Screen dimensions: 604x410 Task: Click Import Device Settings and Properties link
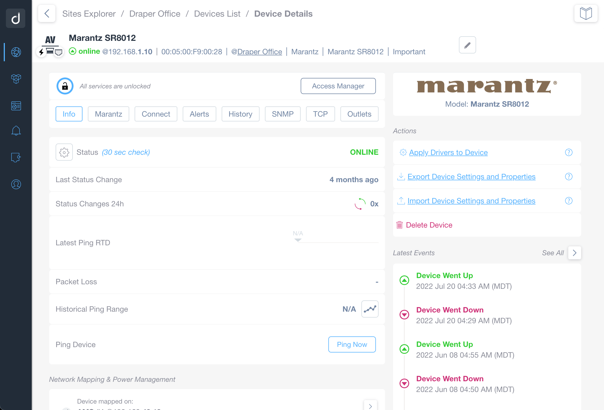coord(472,201)
